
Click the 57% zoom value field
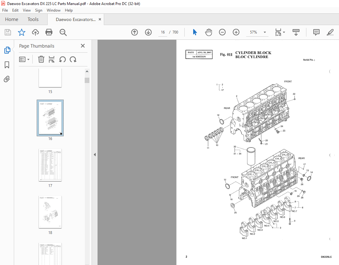click(x=253, y=32)
